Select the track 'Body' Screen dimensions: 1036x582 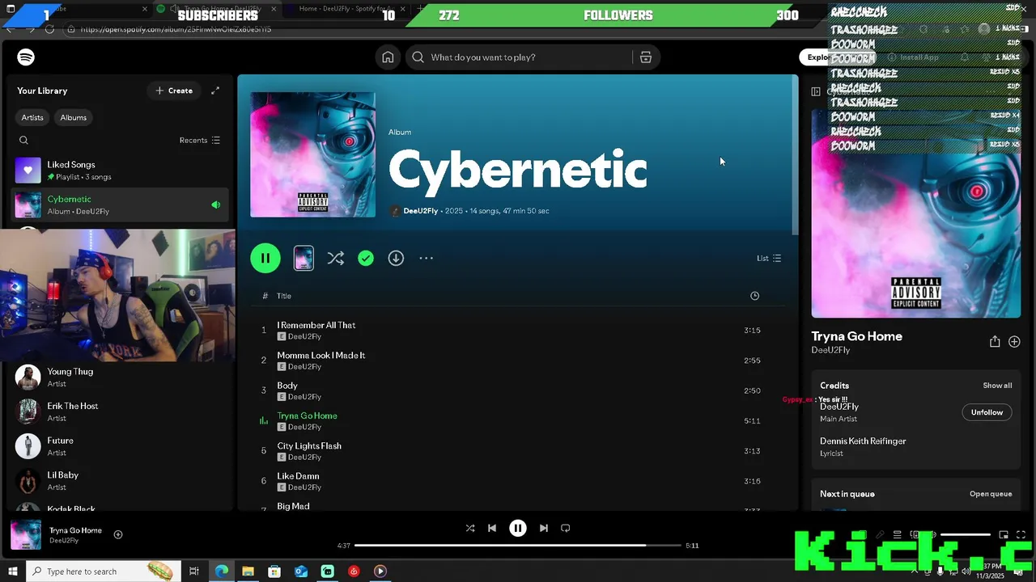pyautogui.click(x=518, y=390)
